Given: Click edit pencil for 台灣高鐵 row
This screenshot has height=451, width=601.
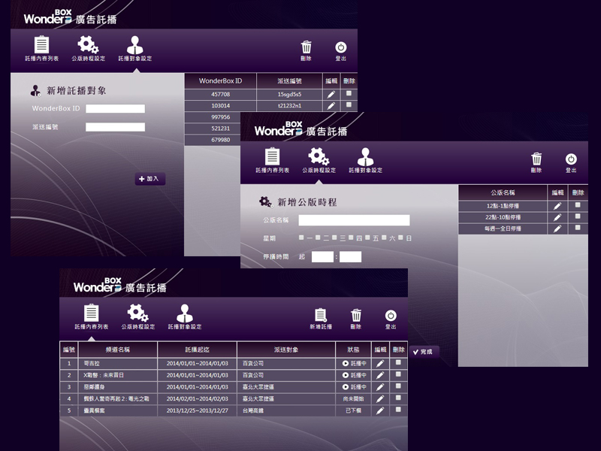Looking at the screenshot, I should (x=380, y=411).
